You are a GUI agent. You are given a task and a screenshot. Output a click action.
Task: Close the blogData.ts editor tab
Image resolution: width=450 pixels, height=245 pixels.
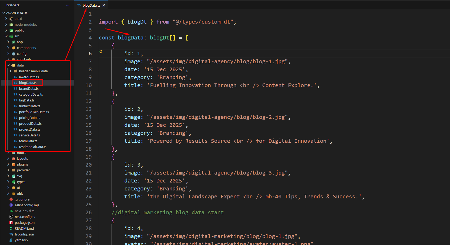point(104,5)
